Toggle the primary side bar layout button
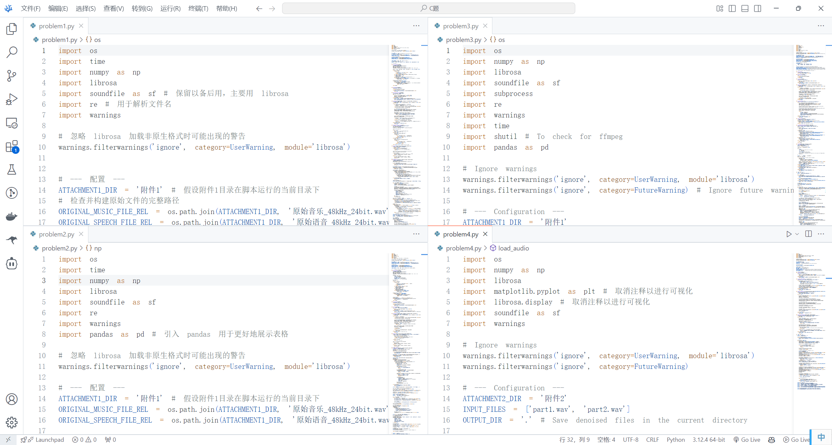This screenshot has width=832, height=445. (x=732, y=8)
